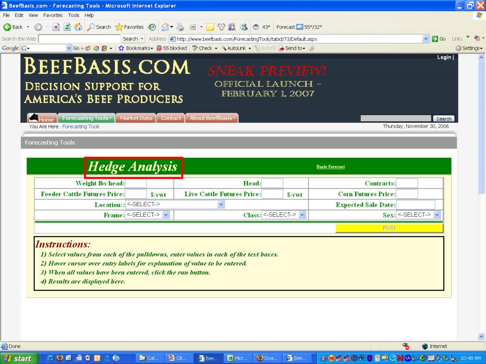Open the Tools menu

74,15
